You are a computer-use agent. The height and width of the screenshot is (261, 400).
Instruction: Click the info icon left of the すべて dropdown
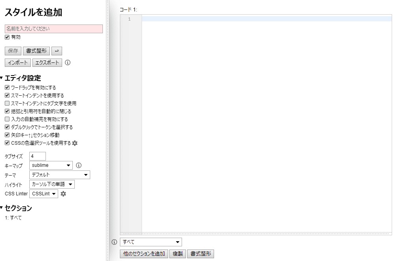[114, 242]
